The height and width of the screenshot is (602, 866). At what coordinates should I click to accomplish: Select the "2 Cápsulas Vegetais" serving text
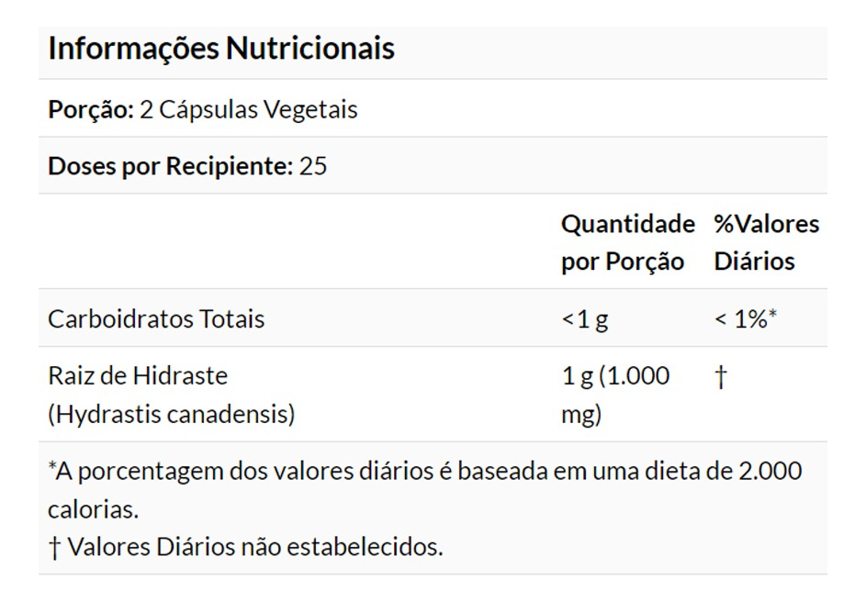[249, 110]
